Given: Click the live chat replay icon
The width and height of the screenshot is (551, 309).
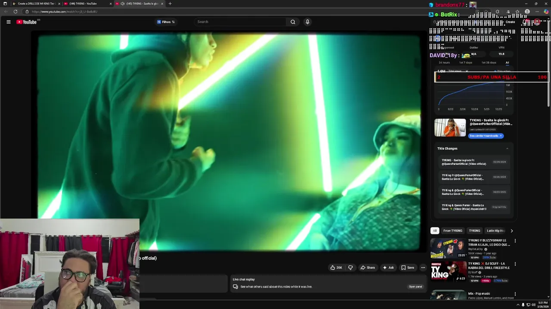Looking at the screenshot, I should point(235,287).
